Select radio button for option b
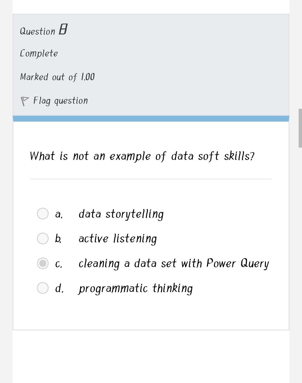 (x=43, y=238)
